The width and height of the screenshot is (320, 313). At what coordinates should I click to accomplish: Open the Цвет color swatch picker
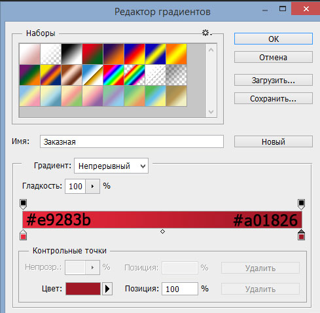click(83, 289)
